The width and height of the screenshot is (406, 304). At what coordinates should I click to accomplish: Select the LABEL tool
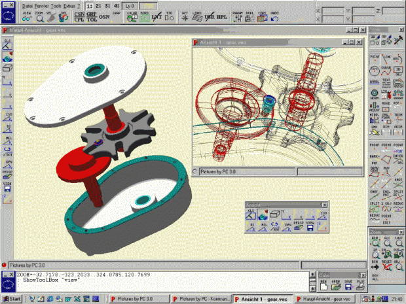coord(375,83)
